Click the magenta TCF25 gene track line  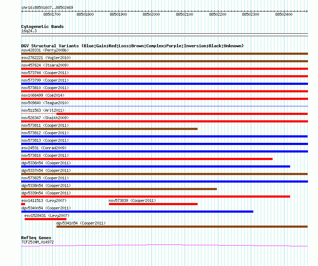(164, 246)
